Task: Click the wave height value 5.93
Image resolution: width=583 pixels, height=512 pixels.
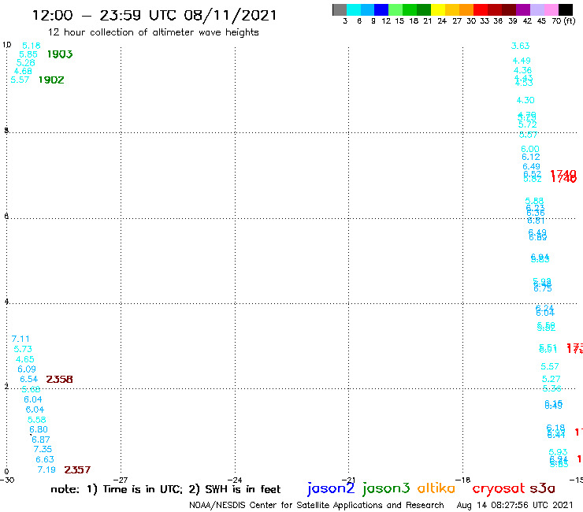Action: (x=558, y=452)
